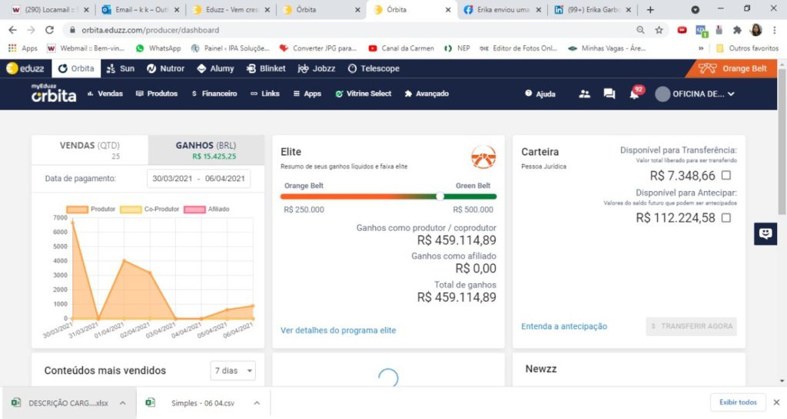The height and width of the screenshot is (419, 787).
Task: Click the myEduzz Orbita logo
Action: pos(54,93)
